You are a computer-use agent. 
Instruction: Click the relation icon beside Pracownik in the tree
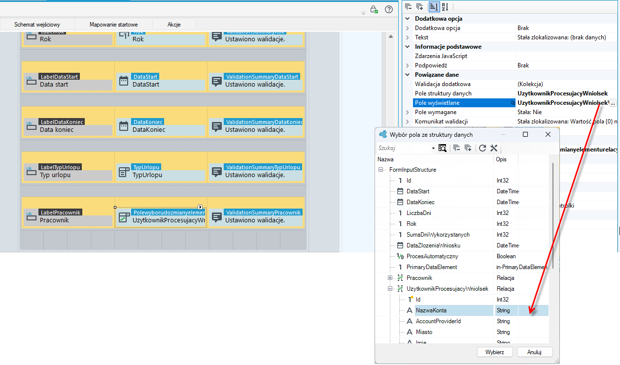(x=400, y=278)
